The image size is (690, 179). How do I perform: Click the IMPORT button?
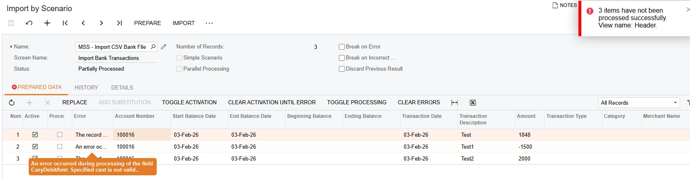pos(183,23)
